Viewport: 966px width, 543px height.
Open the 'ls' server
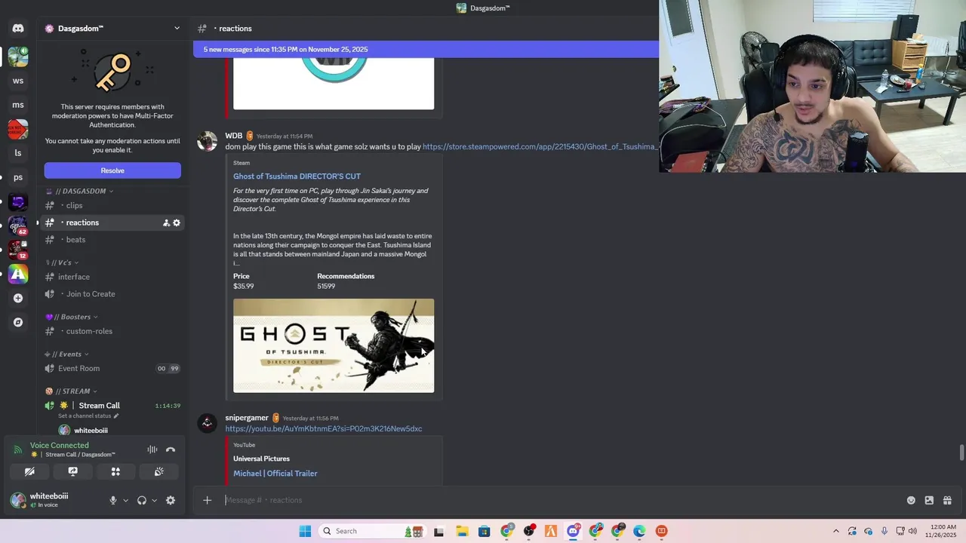click(x=18, y=153)
